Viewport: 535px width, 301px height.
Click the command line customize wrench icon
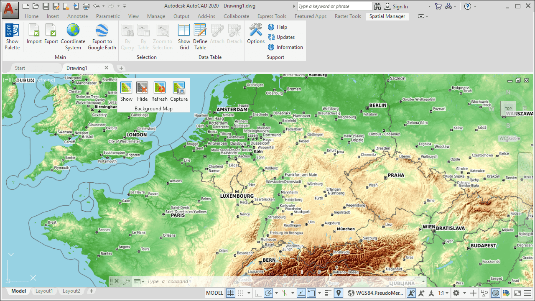pos(126,281)
